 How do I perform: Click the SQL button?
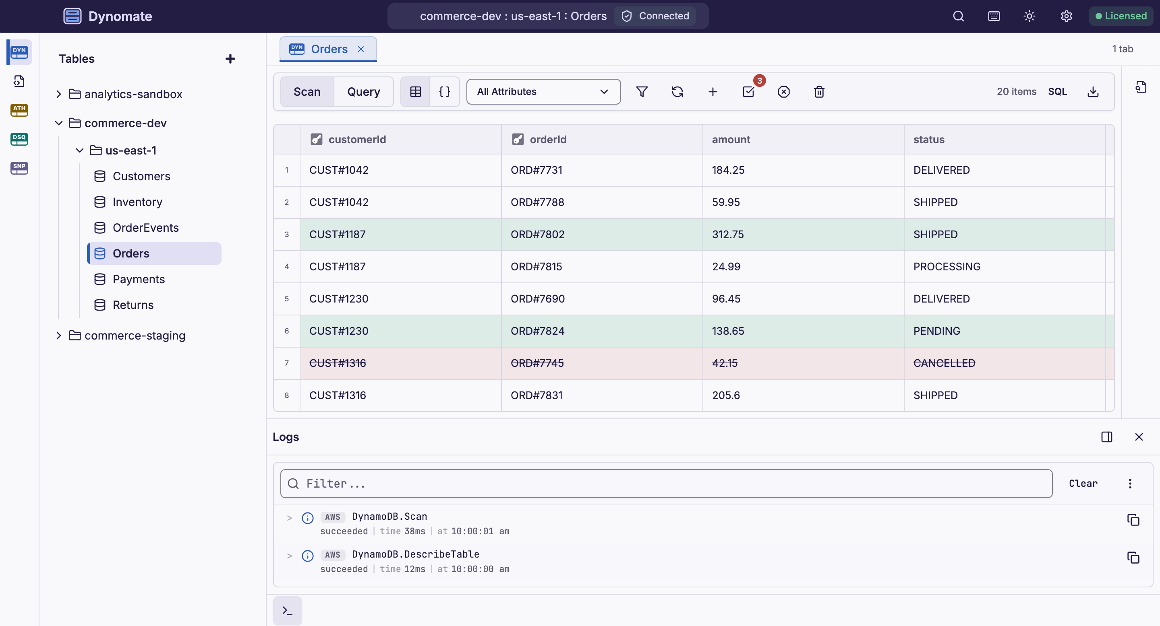[x=1057, y=92]
